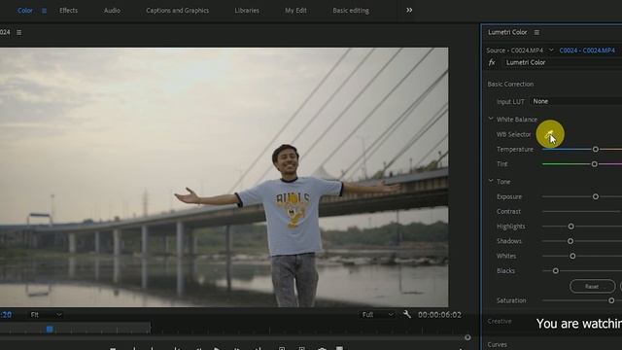
Task: Click the blue playhead on the monitor time ruler
Action: coord(50,330)
